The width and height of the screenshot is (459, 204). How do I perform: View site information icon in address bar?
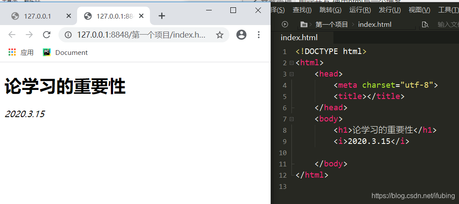[x=68, y=35]
